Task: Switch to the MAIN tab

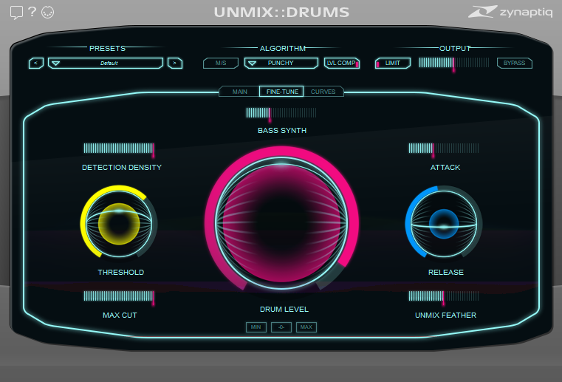Action: [239, 92]
